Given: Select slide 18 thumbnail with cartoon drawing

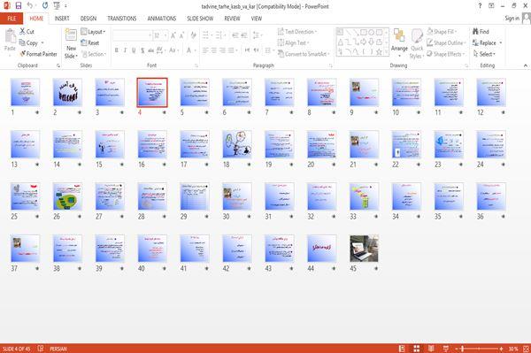Looking at the screenshot, I should 237,144.
